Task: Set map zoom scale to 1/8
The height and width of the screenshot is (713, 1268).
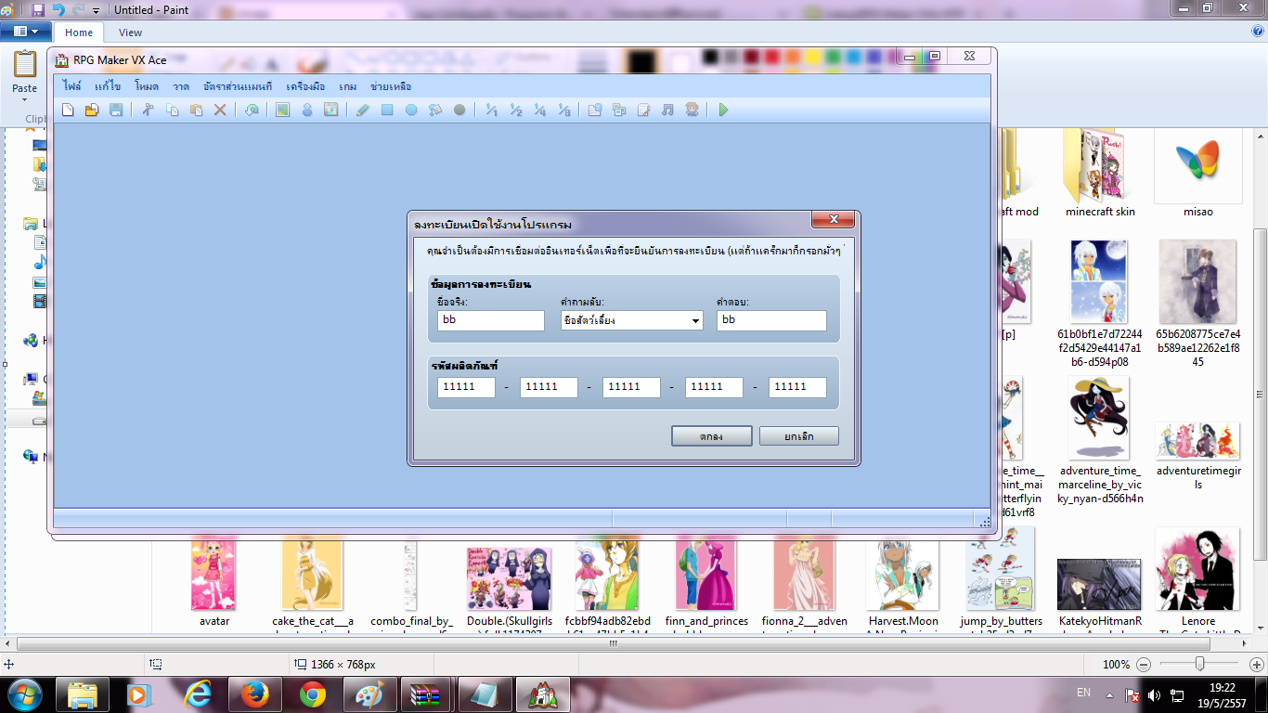Action: coord(563,110)
